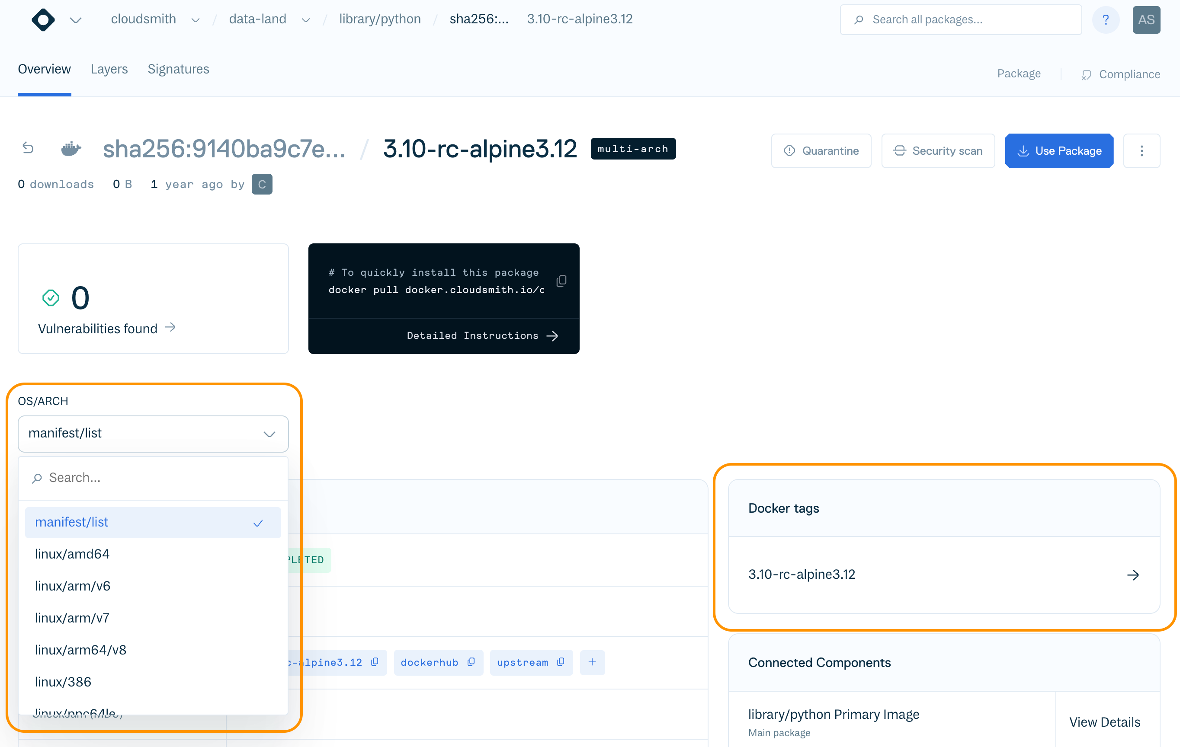Screen dimensions: 1180x747
Task: Expand the cloudsmith workspace chevron
Action: (x=196, y=20)
